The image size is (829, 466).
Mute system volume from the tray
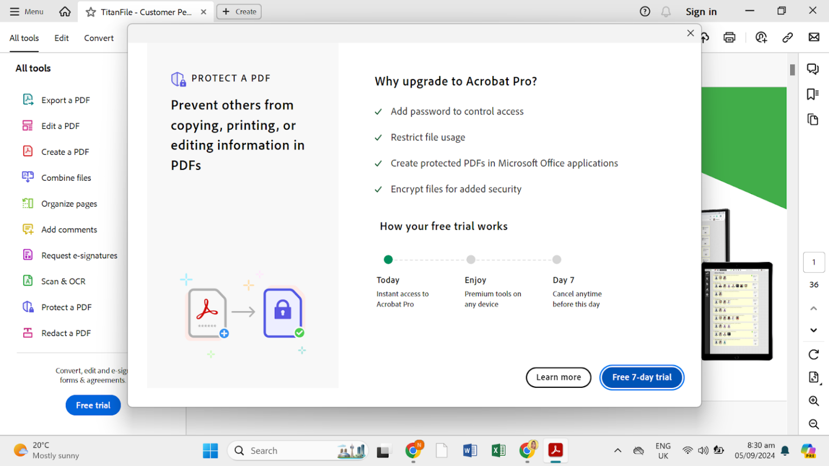coord(703,450)
